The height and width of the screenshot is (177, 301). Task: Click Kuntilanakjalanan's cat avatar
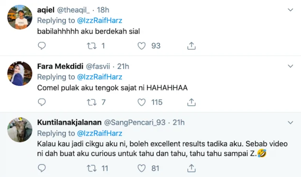tap(20, 130)
